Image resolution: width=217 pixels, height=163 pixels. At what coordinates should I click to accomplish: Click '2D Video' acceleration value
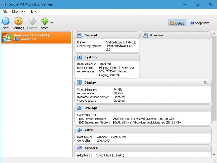click(119, 93)
